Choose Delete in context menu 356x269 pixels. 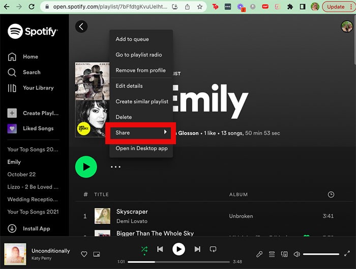[x=141, y=117]
